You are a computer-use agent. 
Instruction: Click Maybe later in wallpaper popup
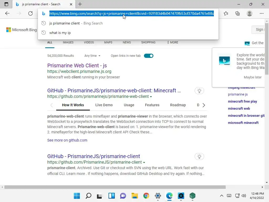253,77
